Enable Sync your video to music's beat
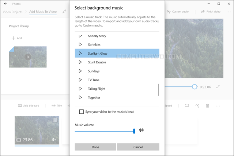 (82, 112)
